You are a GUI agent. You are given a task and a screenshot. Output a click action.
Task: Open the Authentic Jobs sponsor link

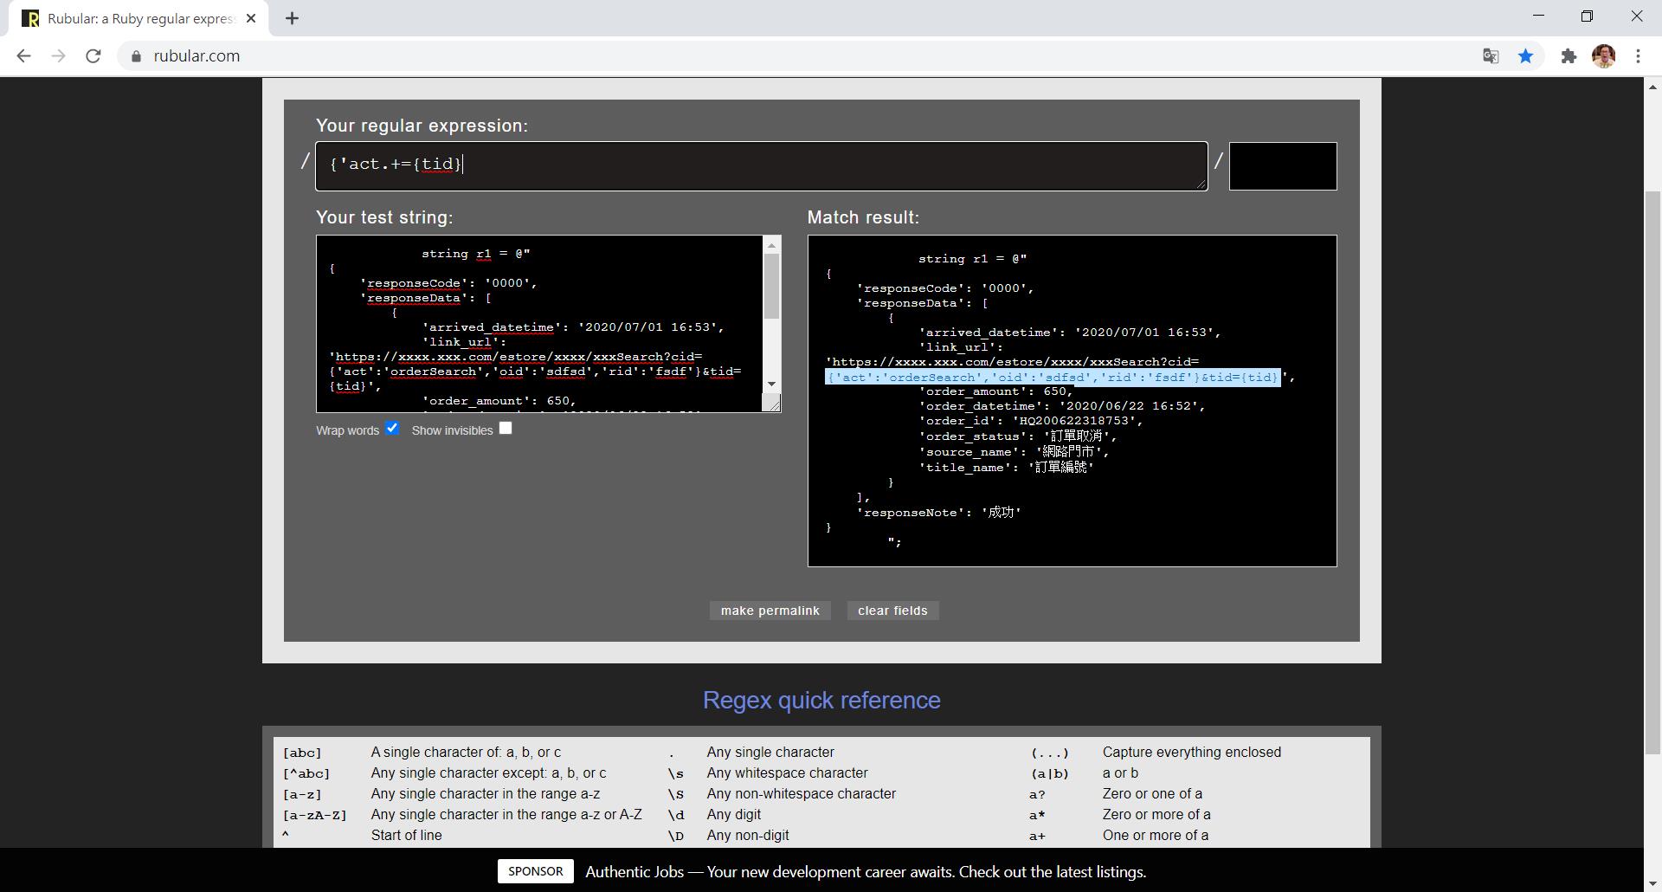(866, 872)
